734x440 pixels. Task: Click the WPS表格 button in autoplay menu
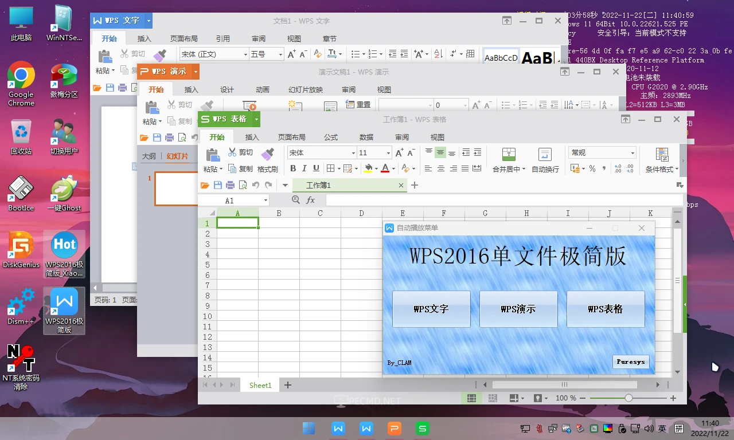[606, 309]
